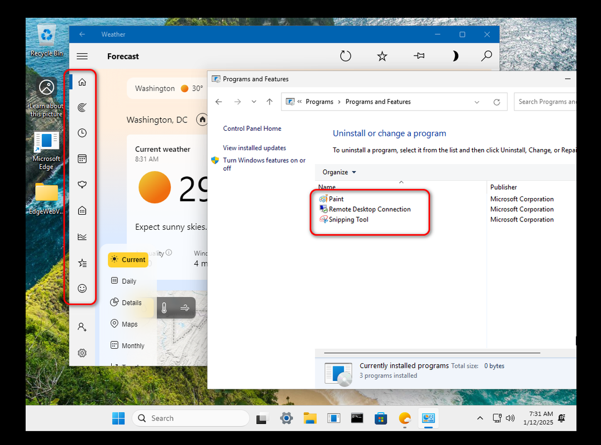Select the Maps tab in Weather

click(124, 324)
